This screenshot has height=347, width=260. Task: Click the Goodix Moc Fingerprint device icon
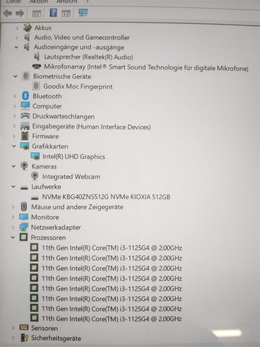click(36, 86)
